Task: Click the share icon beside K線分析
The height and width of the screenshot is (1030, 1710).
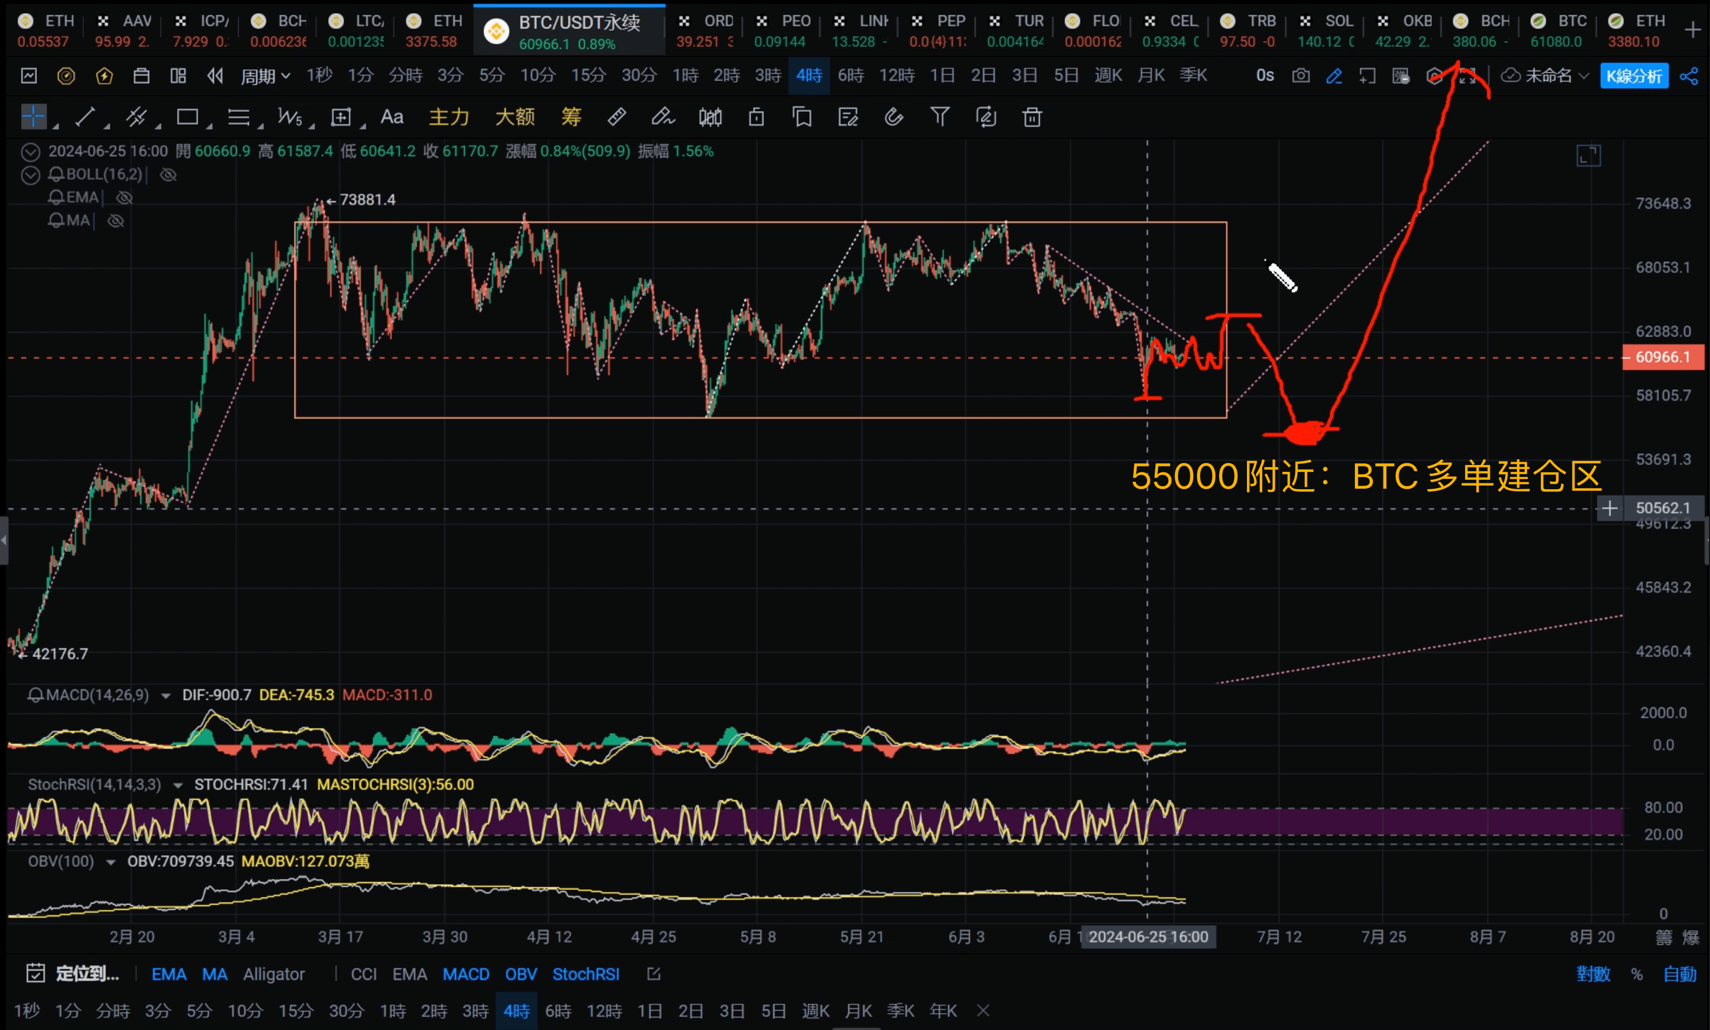Action: click(1688, 76)
